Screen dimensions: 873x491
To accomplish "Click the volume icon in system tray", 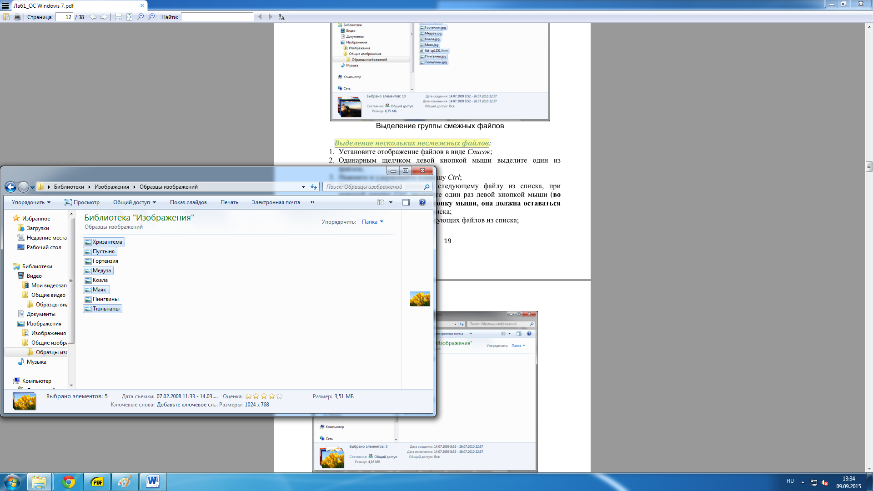I will click(825, 482).
